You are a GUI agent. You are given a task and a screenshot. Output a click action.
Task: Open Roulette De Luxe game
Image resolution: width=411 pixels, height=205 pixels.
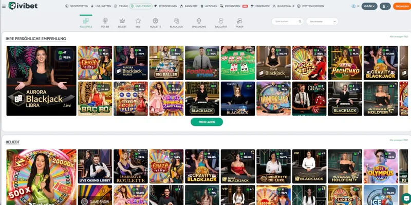tap(274, 166)
